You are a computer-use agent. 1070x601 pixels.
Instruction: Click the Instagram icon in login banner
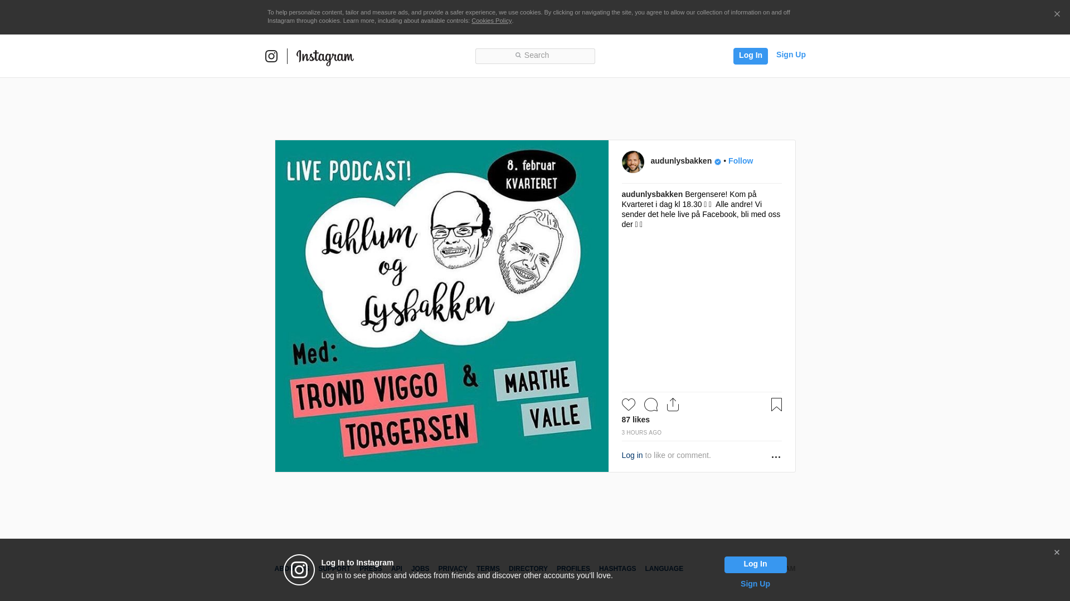(x=299, y=570)
